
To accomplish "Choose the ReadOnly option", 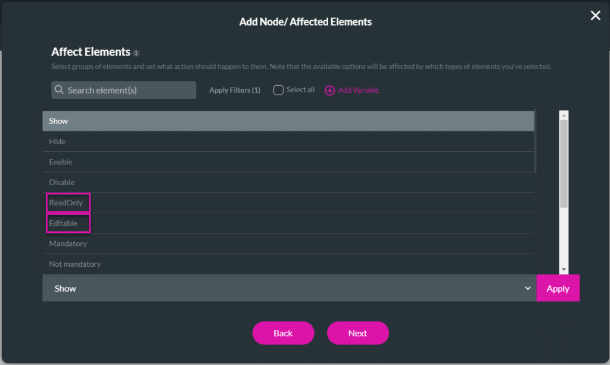I will tap(66, 203).
